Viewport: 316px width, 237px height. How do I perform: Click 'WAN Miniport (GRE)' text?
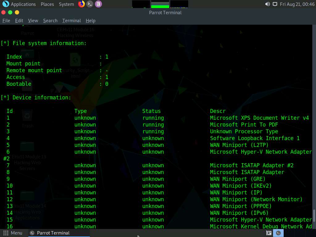238,179
